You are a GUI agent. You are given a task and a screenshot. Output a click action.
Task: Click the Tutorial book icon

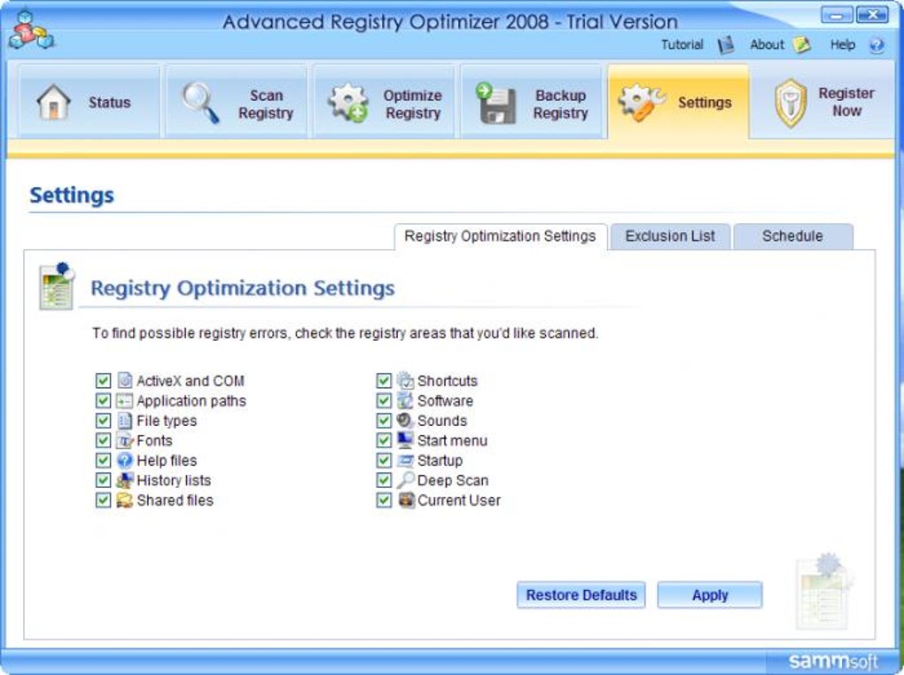coord(725,45)
